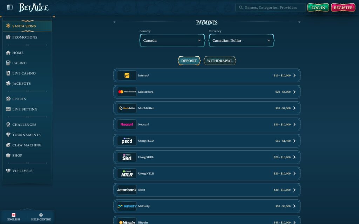Open the Currency dropdown

click(x=241, y=40)
